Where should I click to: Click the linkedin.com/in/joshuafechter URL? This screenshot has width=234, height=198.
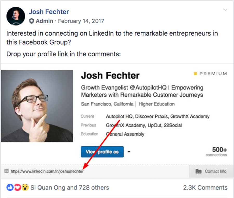point(47,171)
